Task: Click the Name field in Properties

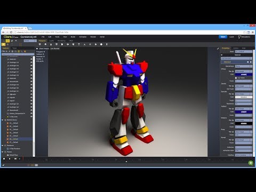Action: point(244,52)
